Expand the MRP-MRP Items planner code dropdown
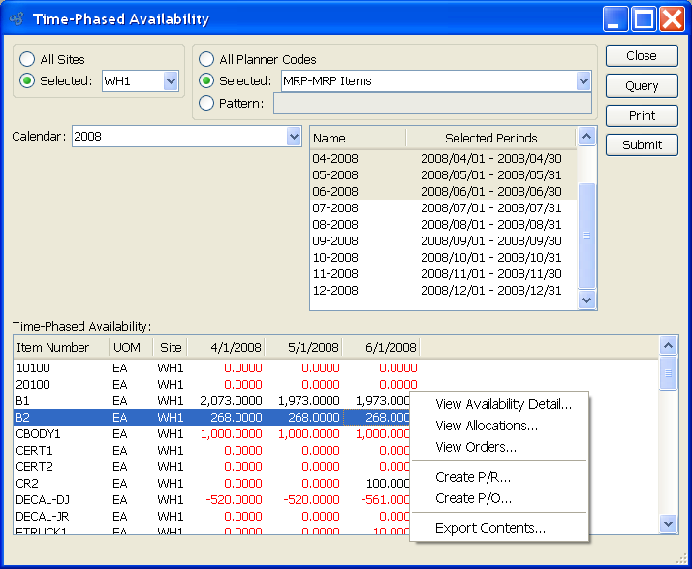The image size is (692, 569). (582, 81)
